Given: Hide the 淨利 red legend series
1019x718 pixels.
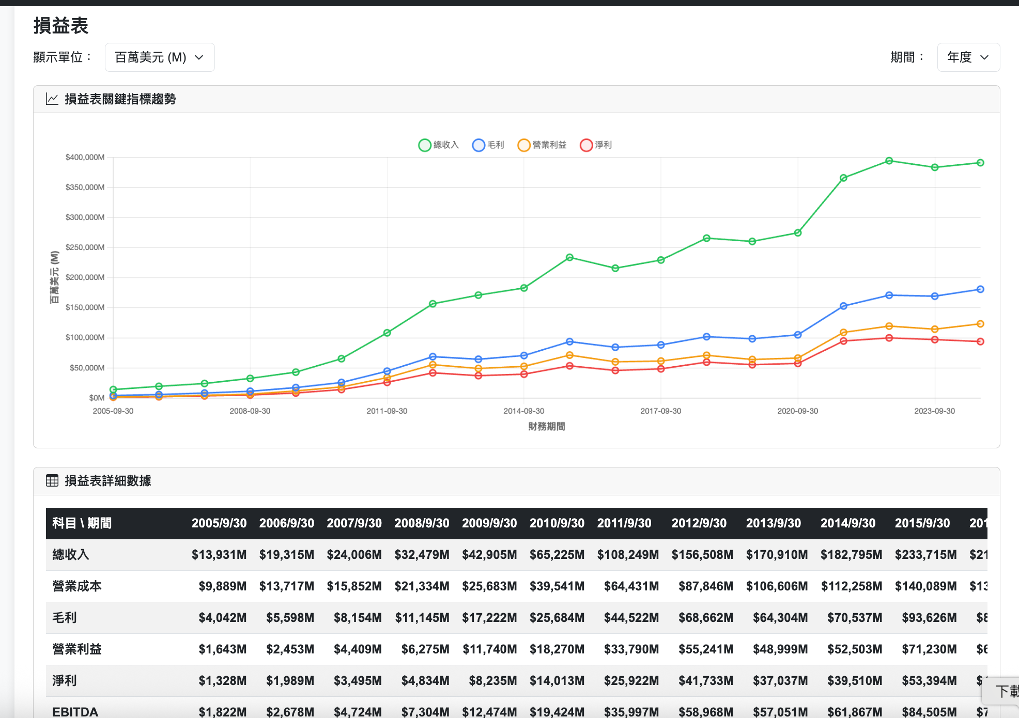Looking at the screenshot, I should 595,145.
